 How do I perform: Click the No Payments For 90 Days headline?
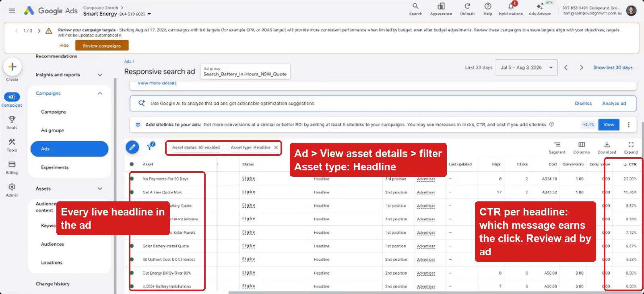click(x=165, y=179)
